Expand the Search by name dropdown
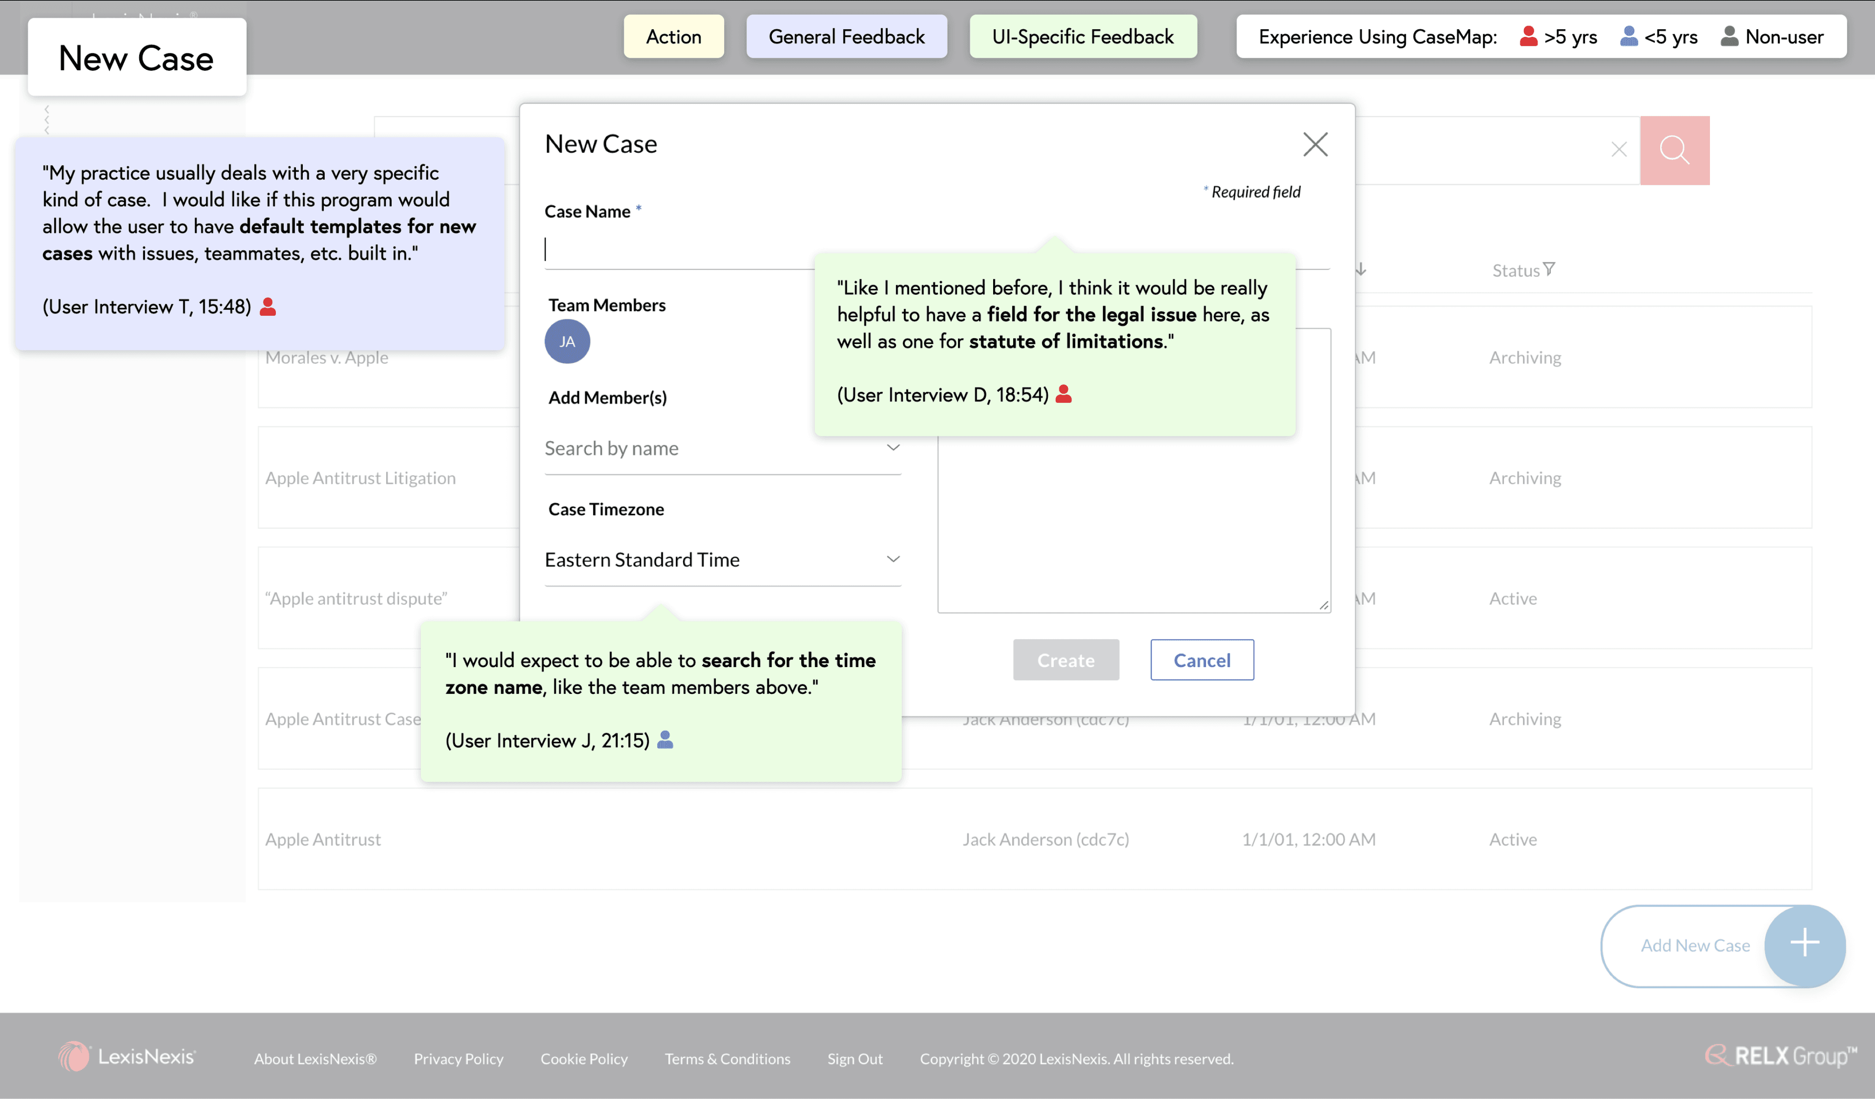 click(893, 447)
